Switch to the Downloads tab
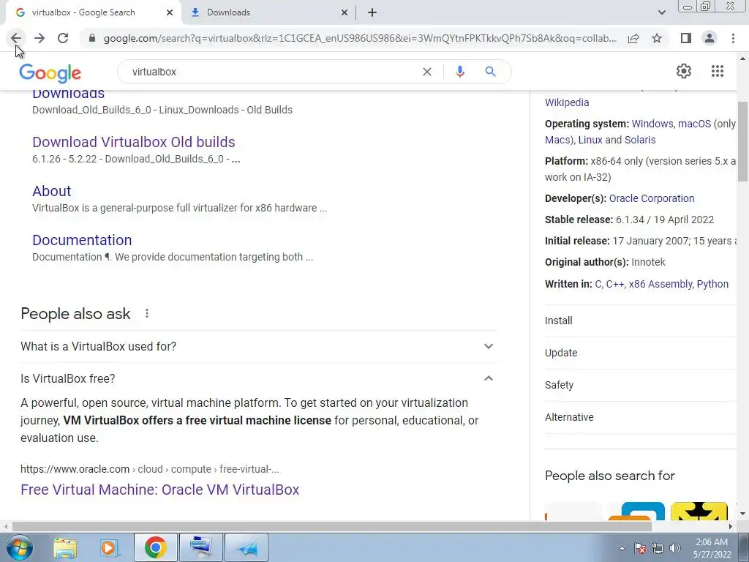Image resolution: width=749 pixels, height=562 pixels. pos(268,13)
